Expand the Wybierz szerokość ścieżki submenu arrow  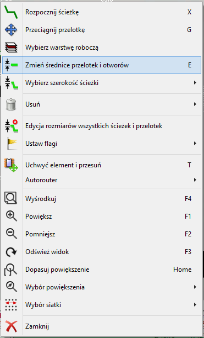195,82
